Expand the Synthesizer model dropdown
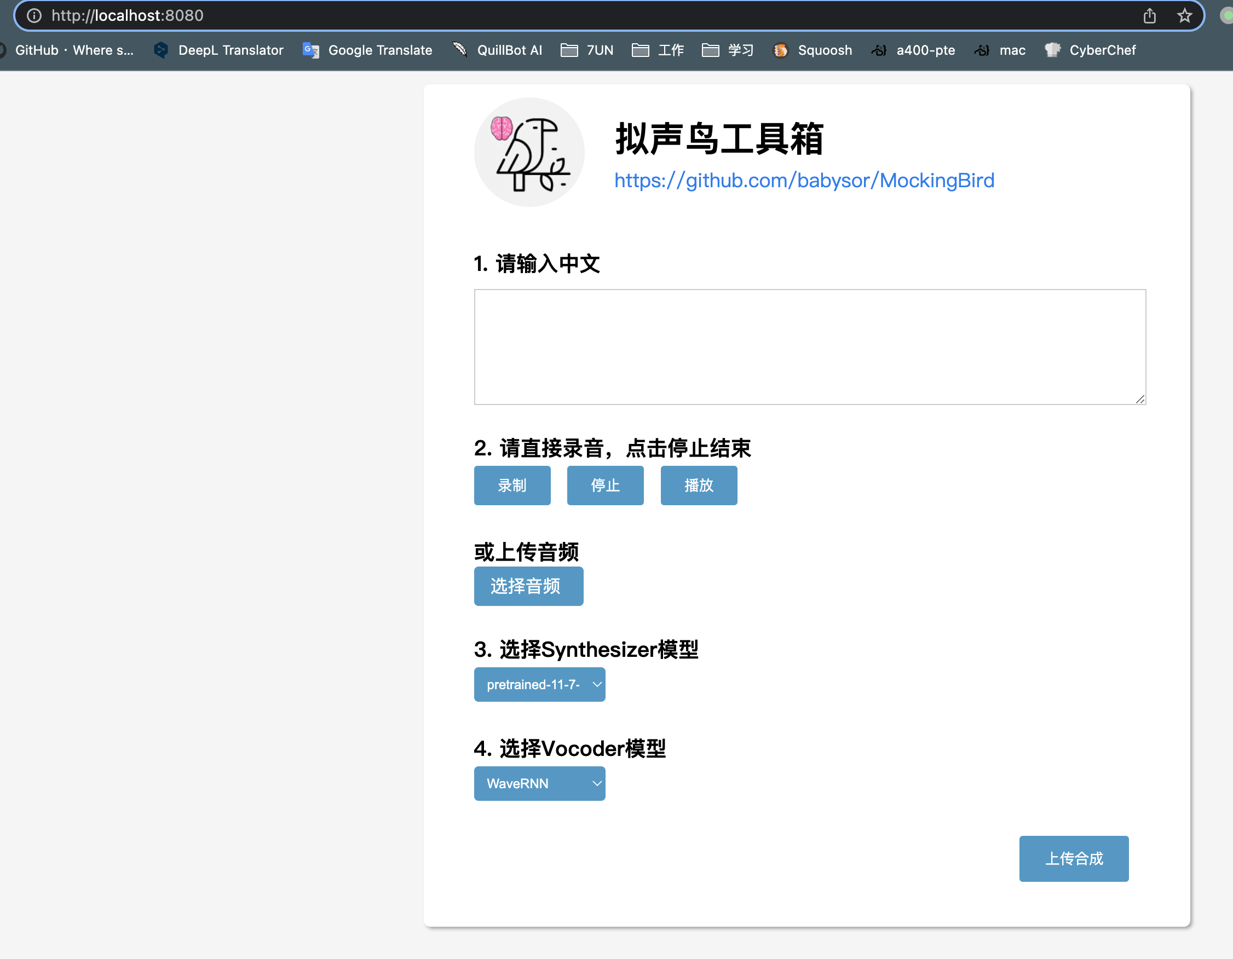 click(539, 685)
